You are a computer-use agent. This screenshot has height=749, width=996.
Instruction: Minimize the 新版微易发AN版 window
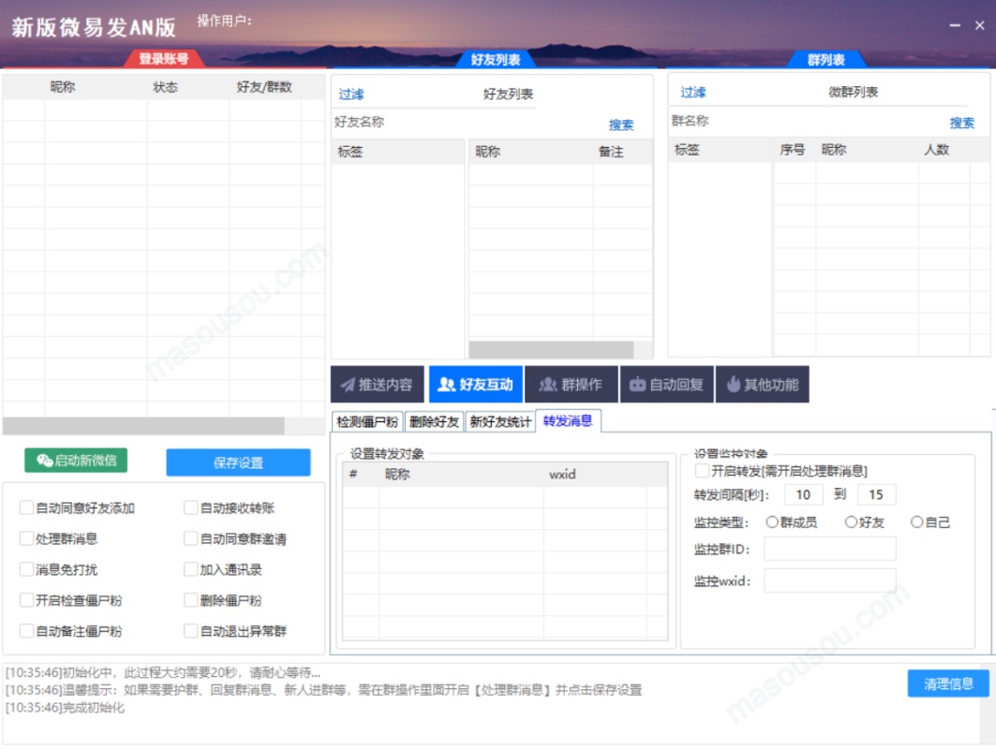click(x=955, y=25)
